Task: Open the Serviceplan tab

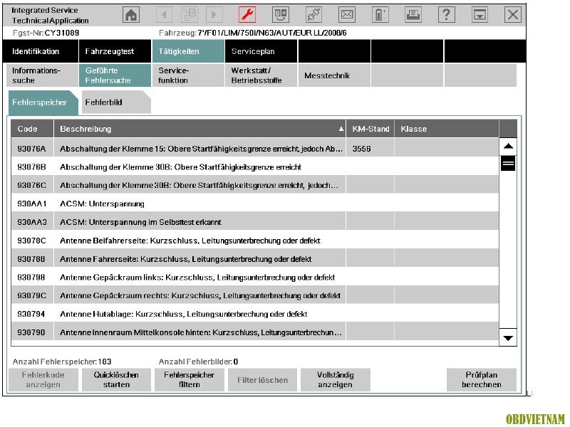Action: [261, 51]
